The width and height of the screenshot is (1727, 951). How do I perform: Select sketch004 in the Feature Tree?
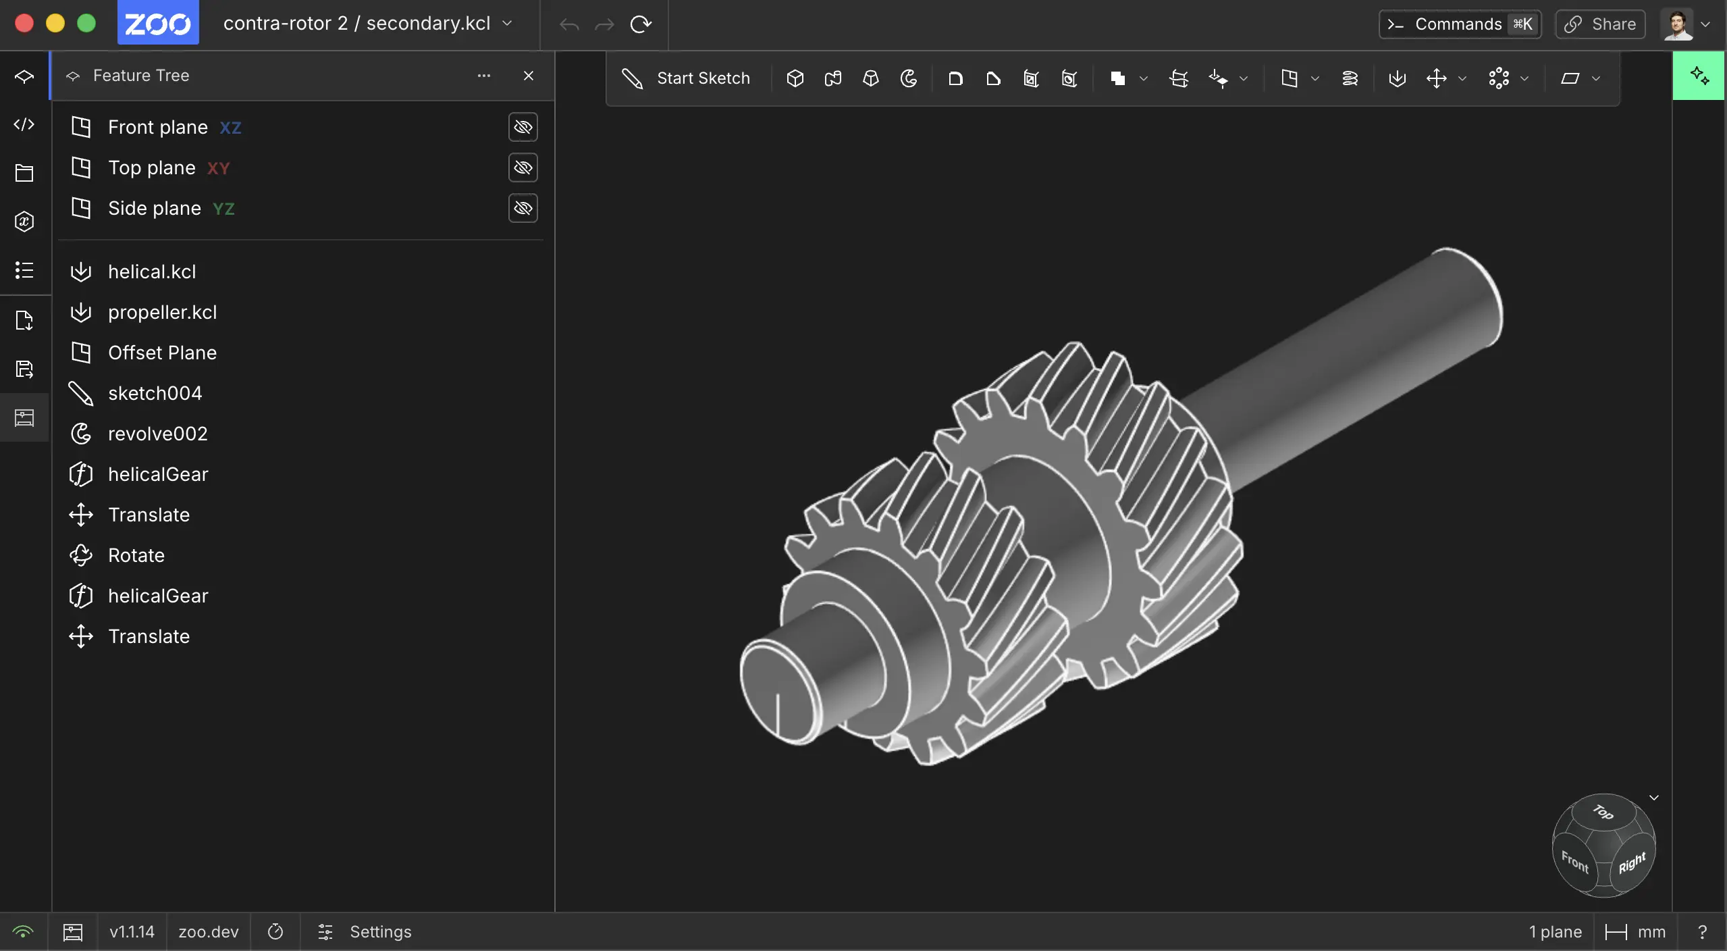point(155,393)
